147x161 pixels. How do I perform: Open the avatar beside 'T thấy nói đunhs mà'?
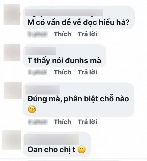12,52
